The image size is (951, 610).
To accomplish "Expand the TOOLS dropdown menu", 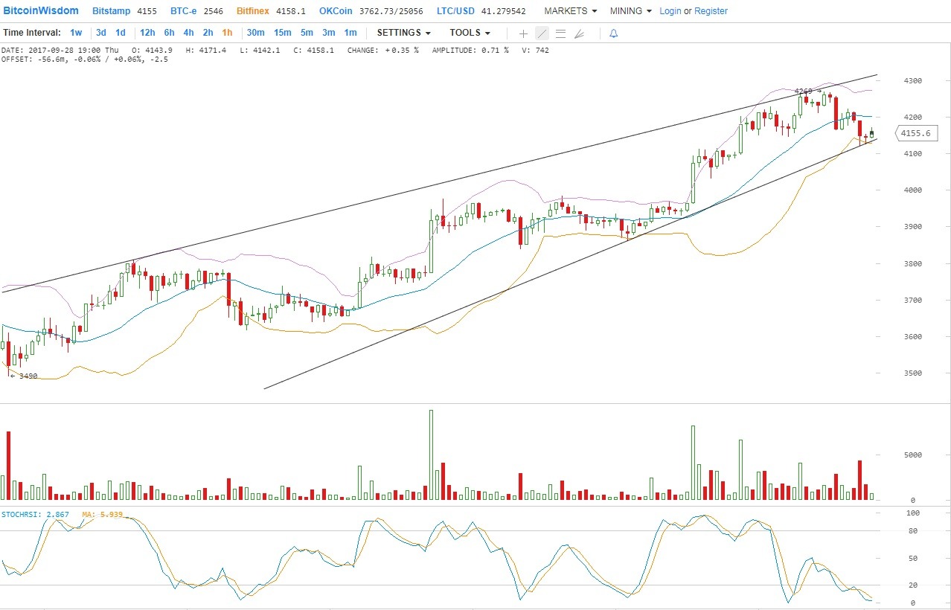I will pyautogui.click(x=470, y=33).
